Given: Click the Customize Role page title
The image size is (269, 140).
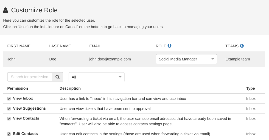Looking at the screenshot, I should pyautogui.click(x=34, y=10).
